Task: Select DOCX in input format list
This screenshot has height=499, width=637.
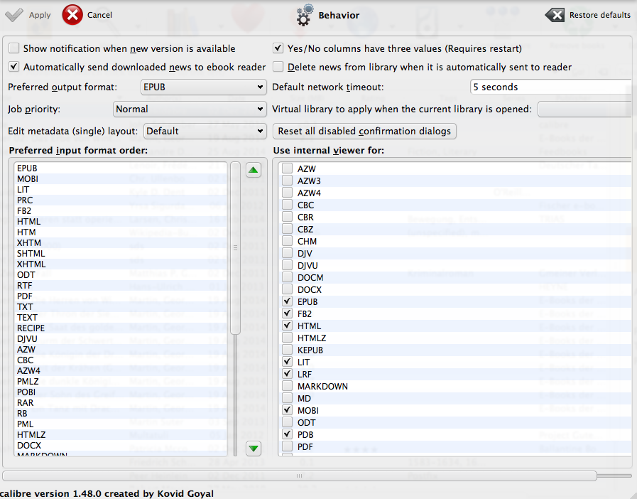Action: [121, 445]
